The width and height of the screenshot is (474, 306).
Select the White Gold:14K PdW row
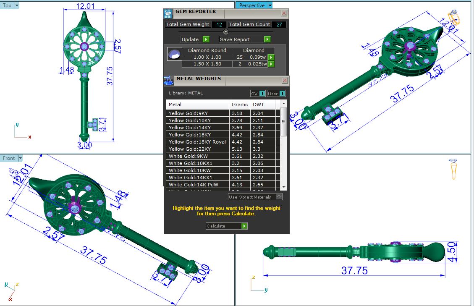point(223,184)
